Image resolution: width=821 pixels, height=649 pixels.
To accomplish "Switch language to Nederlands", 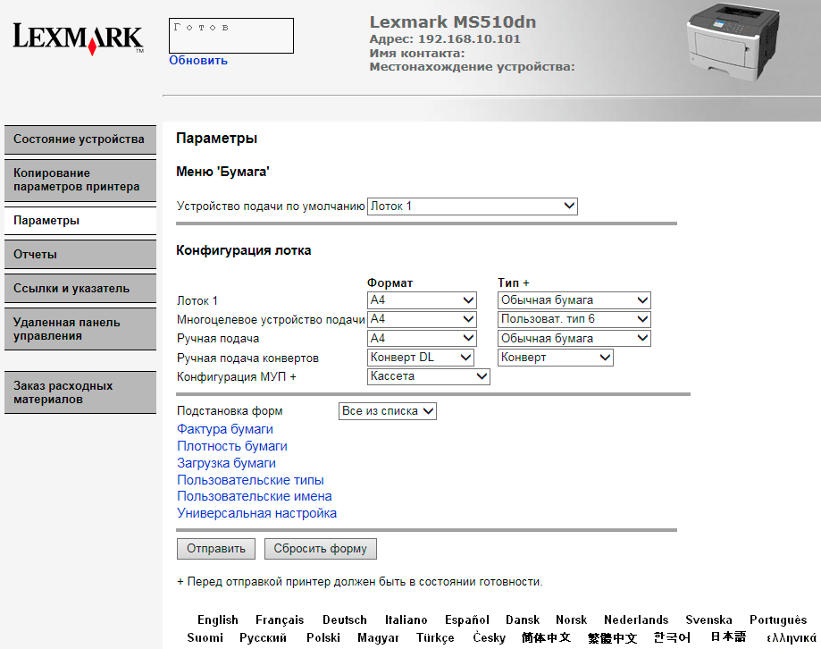I will coord(636,620).
